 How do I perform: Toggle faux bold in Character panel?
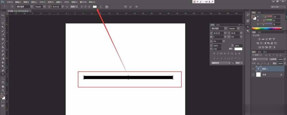click(x=214, y=54)
